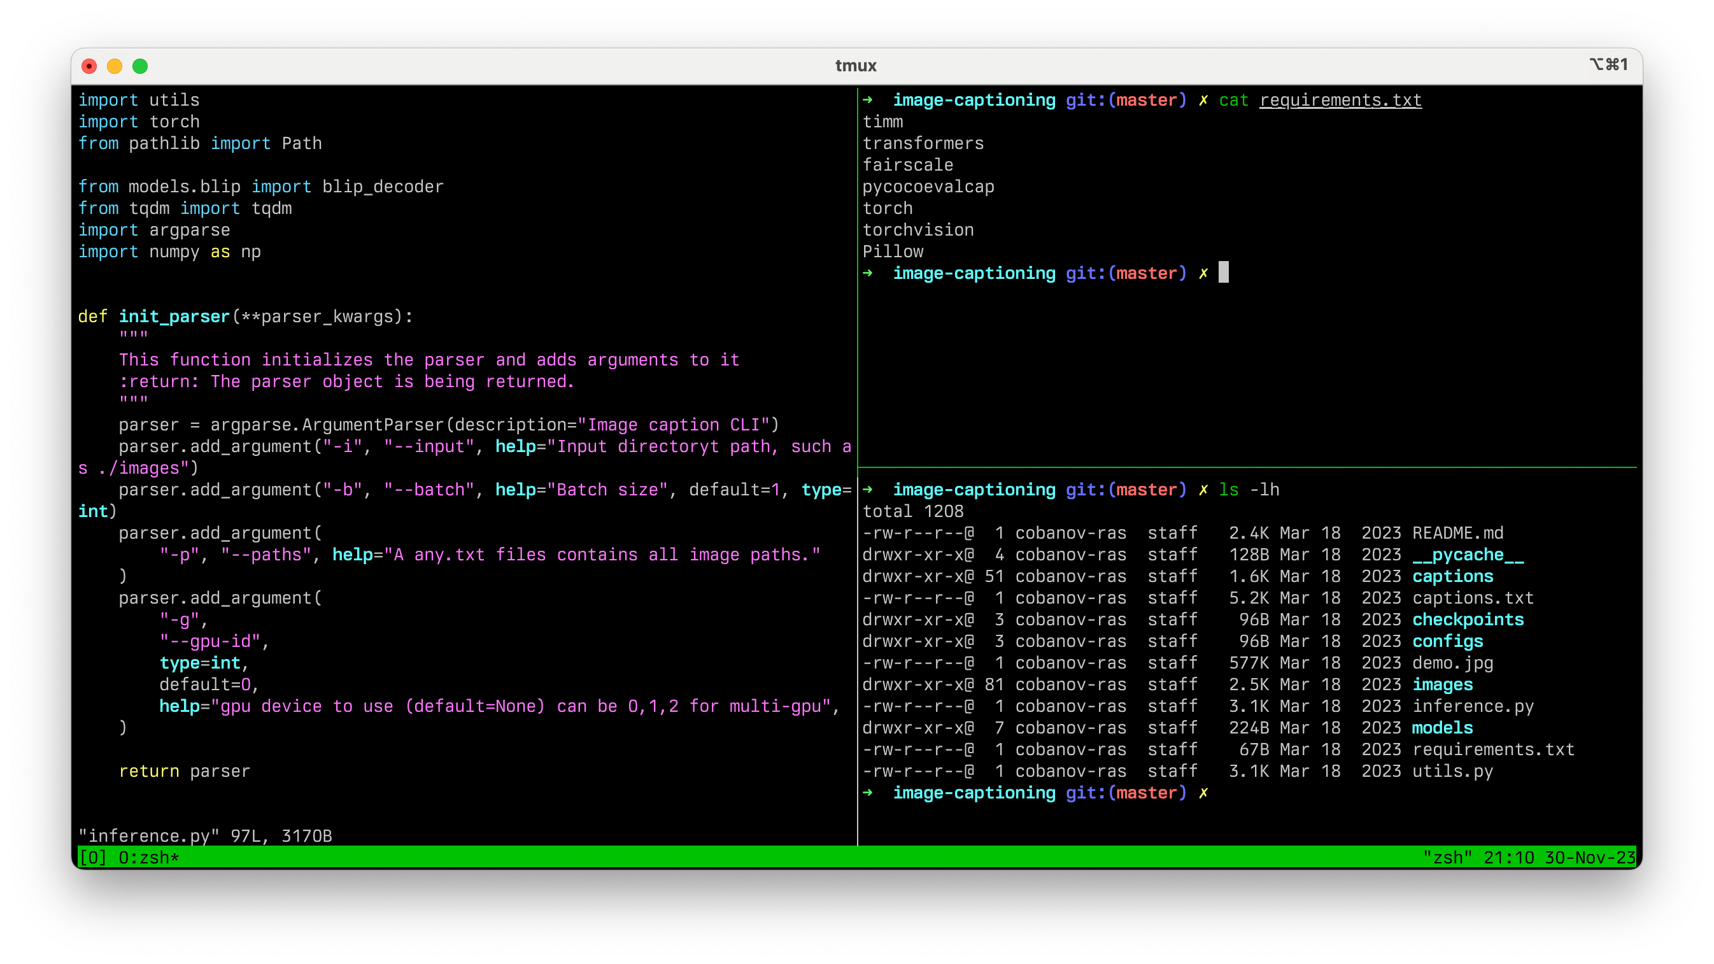Click the 'from pathlib import Path' line
The height and width of the screenshot is (964, 1714).
[200, 144]
